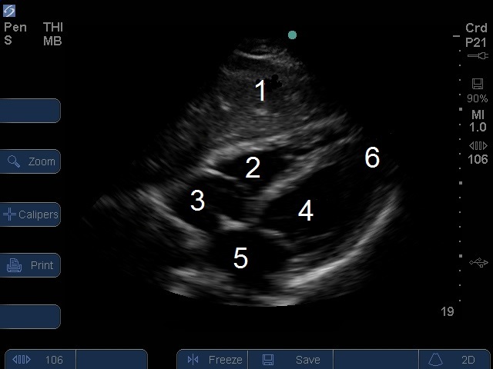
Task: Switch to 2D imaging mode
Action: pos(456,360)
